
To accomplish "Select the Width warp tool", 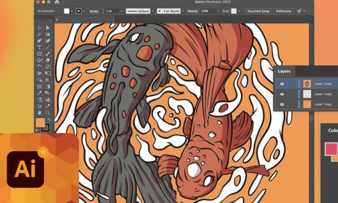I will coord(39,73).
